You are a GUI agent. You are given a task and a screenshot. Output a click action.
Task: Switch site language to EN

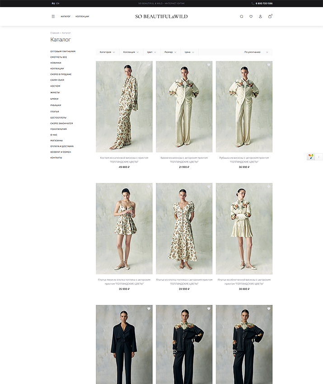(x=58, y=3)
